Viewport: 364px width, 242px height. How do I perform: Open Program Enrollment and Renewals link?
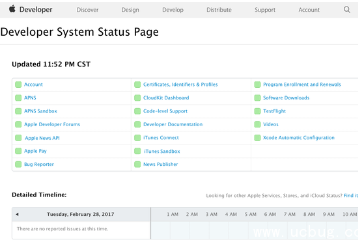[302, 85]
